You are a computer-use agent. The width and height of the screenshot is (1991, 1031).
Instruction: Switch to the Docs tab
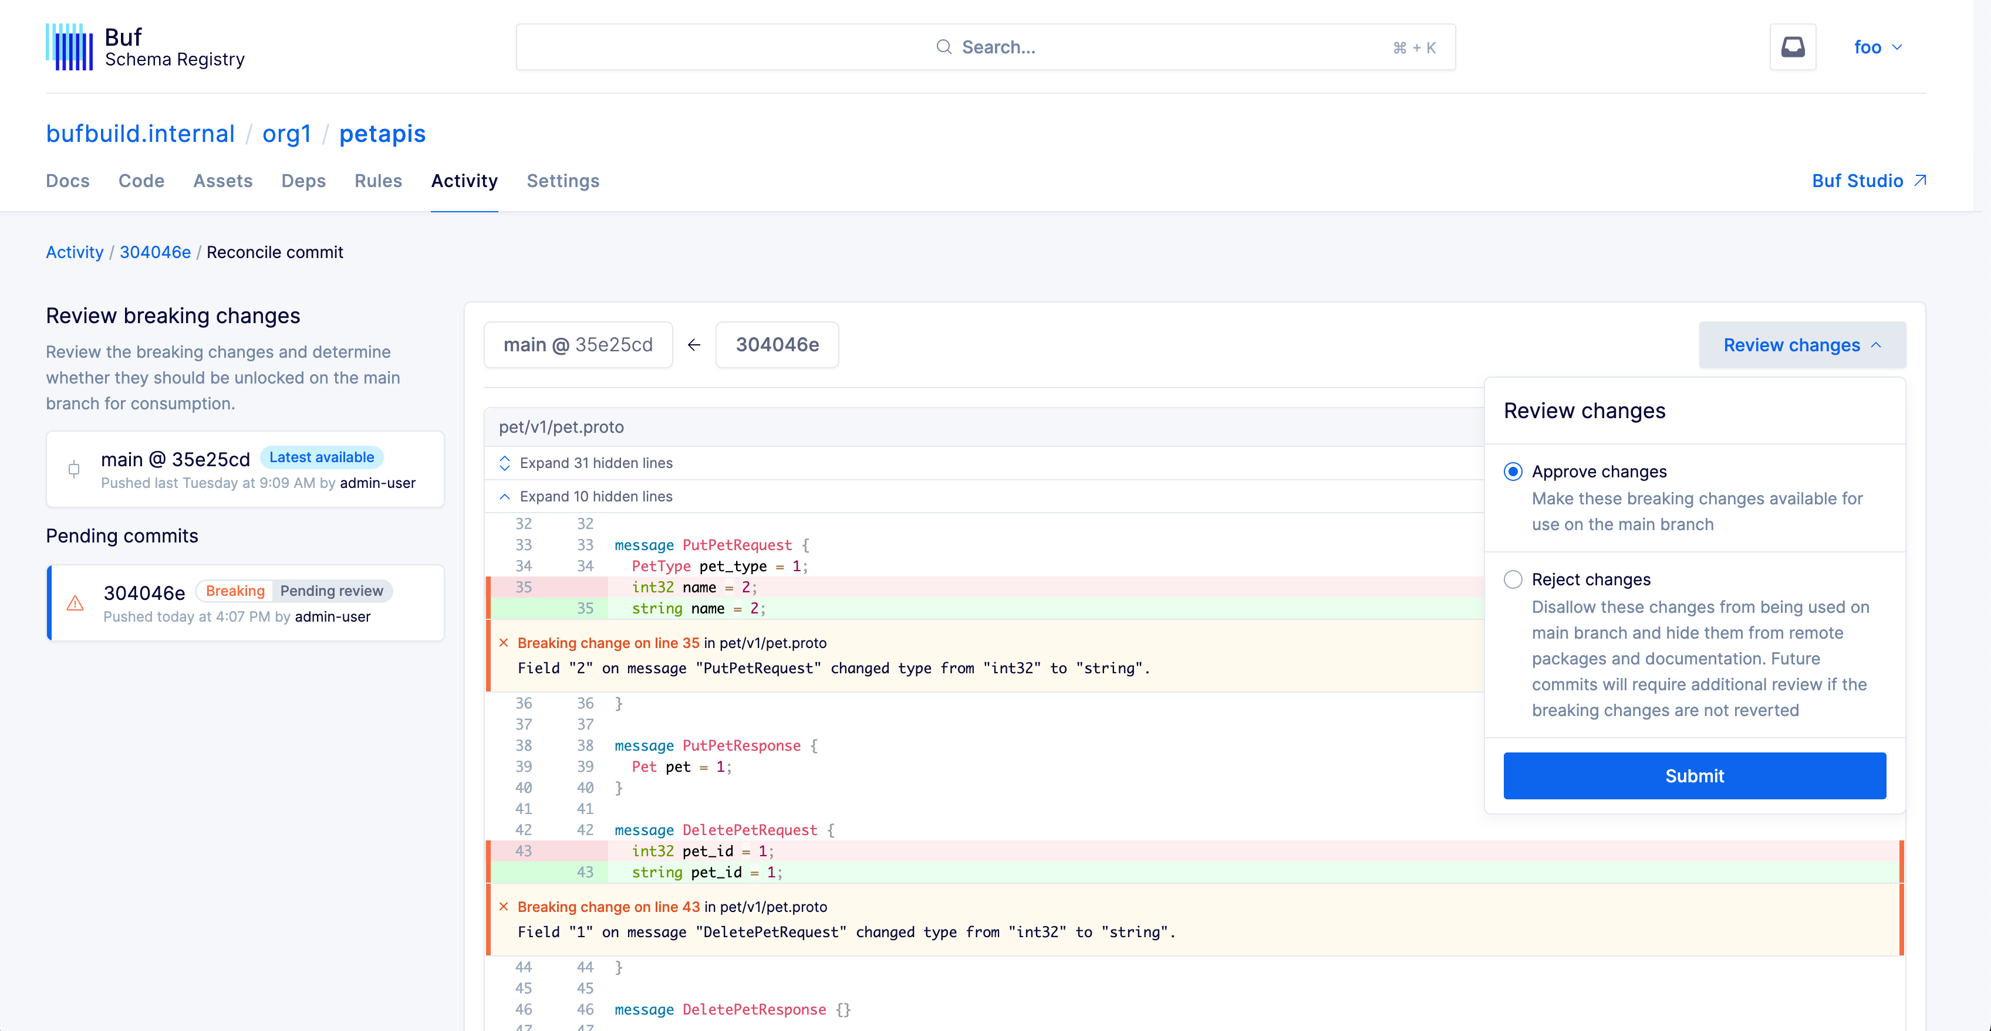tap(68, 181)
